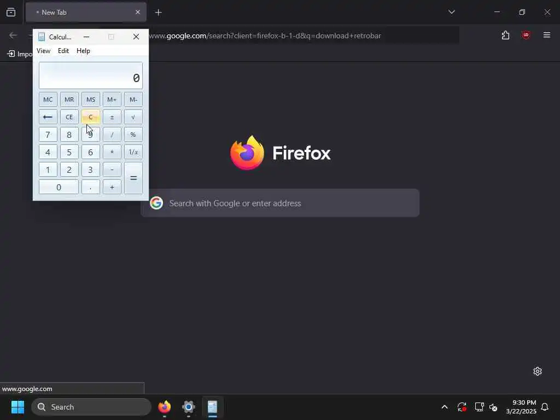This screenshot has height=420, width=560.
Task: Click digit 5 on calculator
Action: 69,152
